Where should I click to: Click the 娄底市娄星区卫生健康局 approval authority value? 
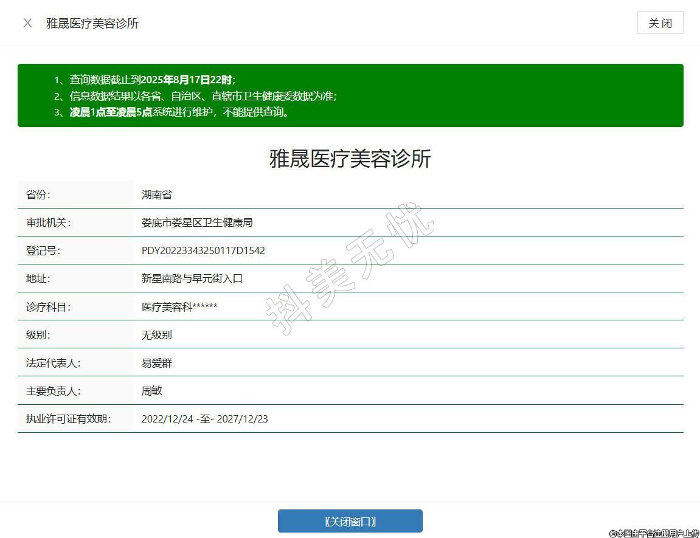pyautogui.click(x=197, y=222)
